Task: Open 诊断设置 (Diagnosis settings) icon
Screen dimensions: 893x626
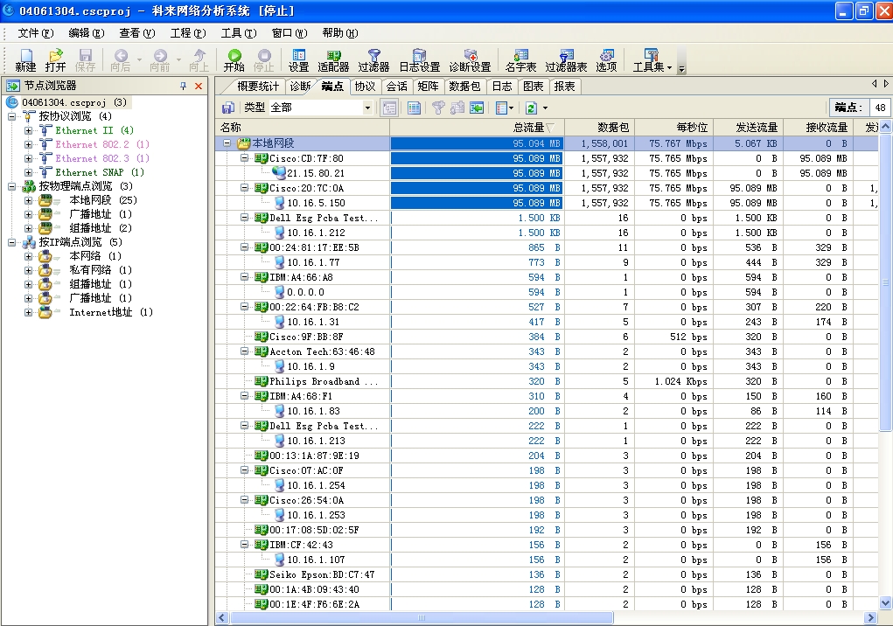Action: click(x=470, y=59)
